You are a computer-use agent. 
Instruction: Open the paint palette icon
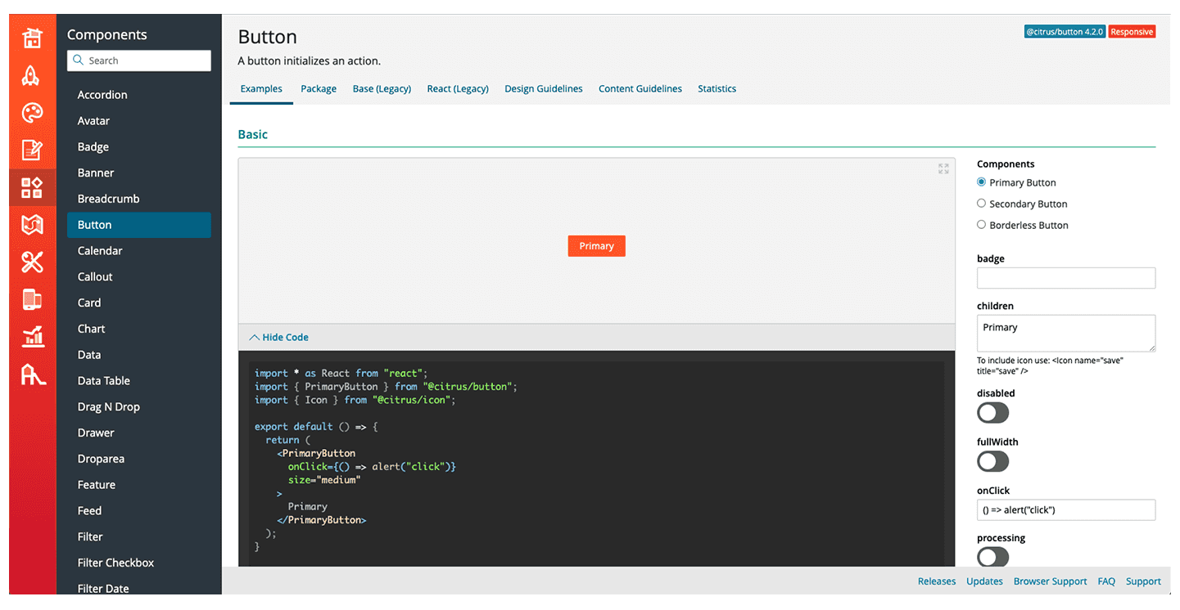coord(32,113)
